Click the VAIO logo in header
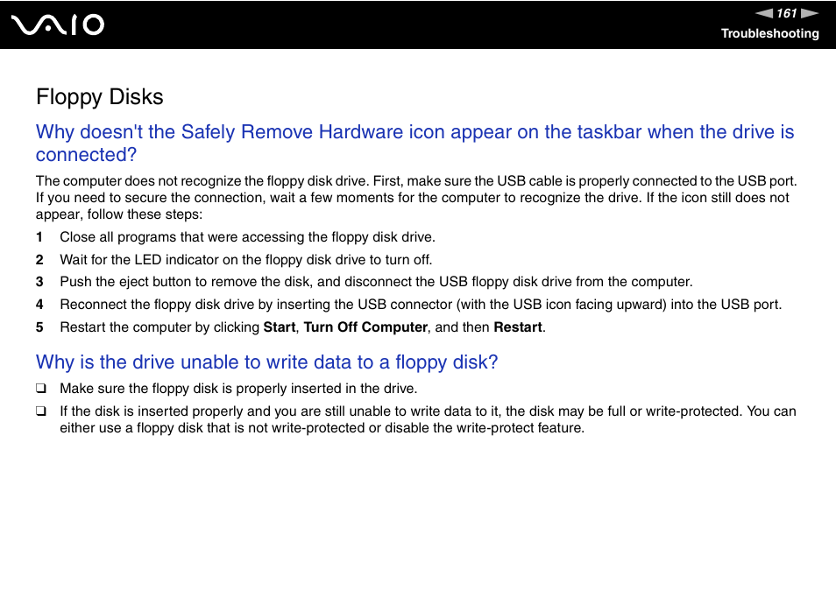Viewport: 836px width, 590px height. [x=58, y=25]
